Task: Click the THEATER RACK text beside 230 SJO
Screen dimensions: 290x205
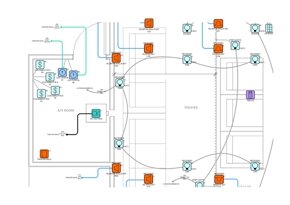Action: tap(53, 134)
